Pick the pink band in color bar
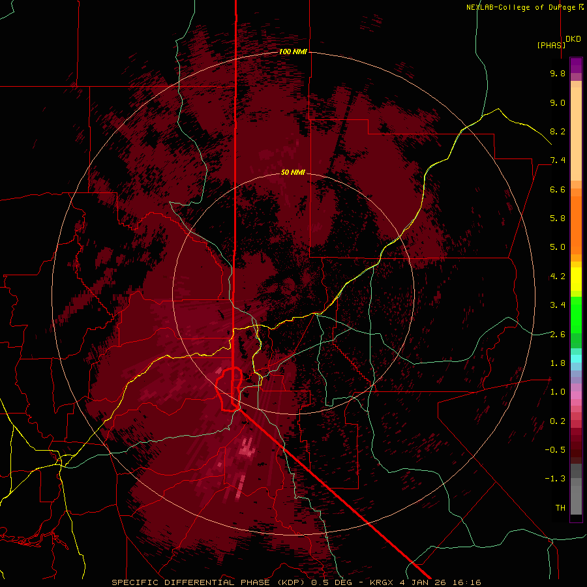Viewport: 587px width, 587px height. click(576, 395)
